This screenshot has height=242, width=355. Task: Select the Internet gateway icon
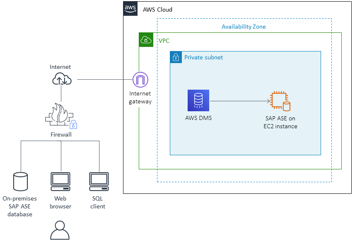point(140,80)
